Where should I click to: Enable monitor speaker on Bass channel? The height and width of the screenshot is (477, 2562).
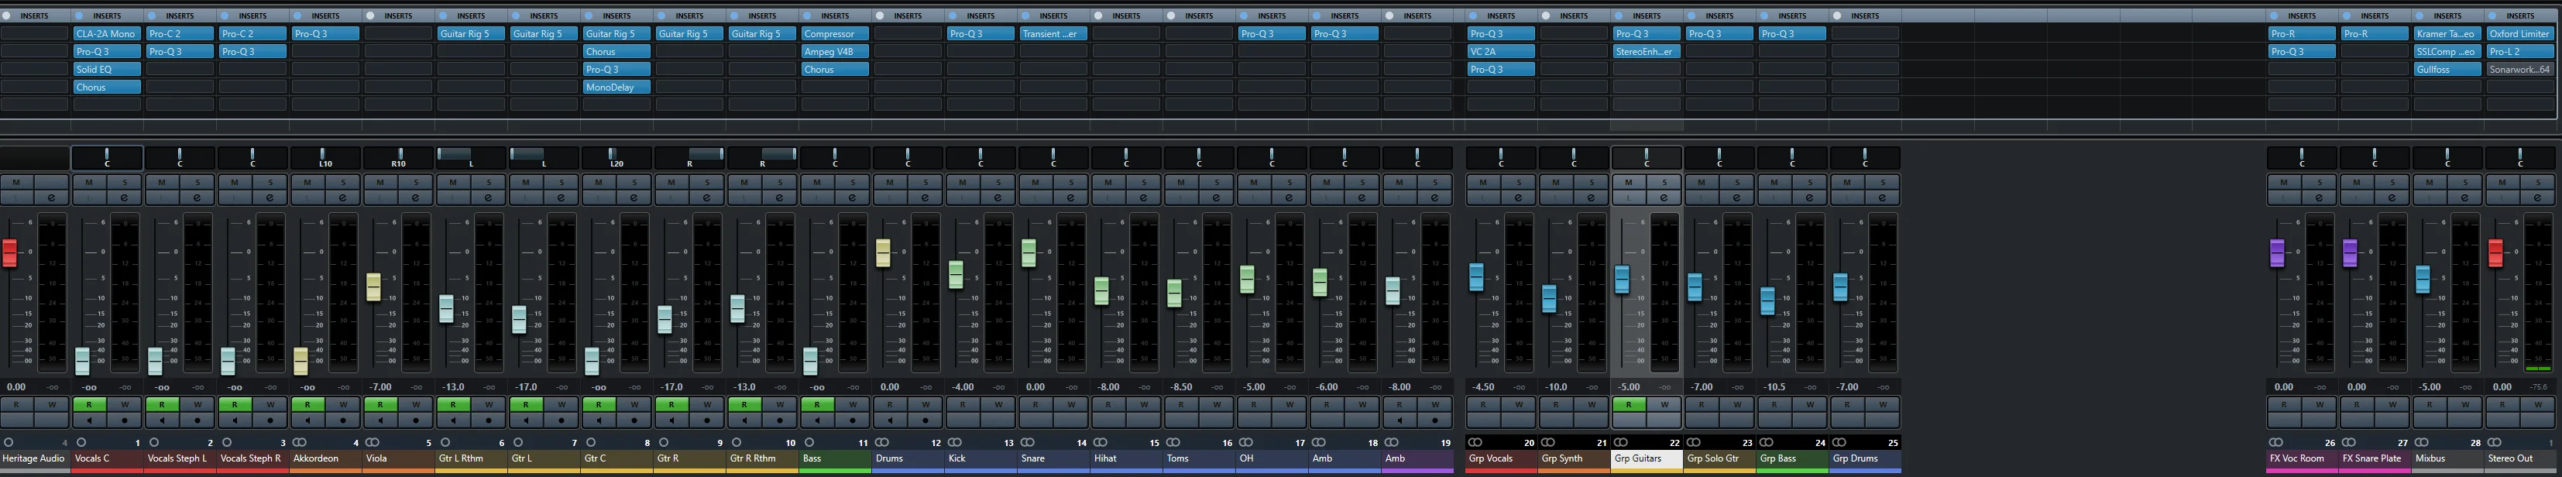[x=818, y=420]
